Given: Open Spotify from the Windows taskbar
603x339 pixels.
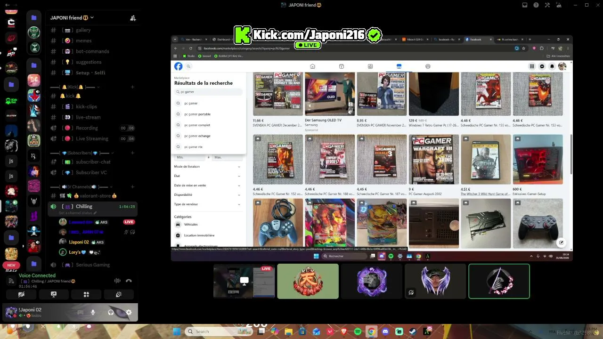Looking at the screenshot, I should (x=358, y=331).
